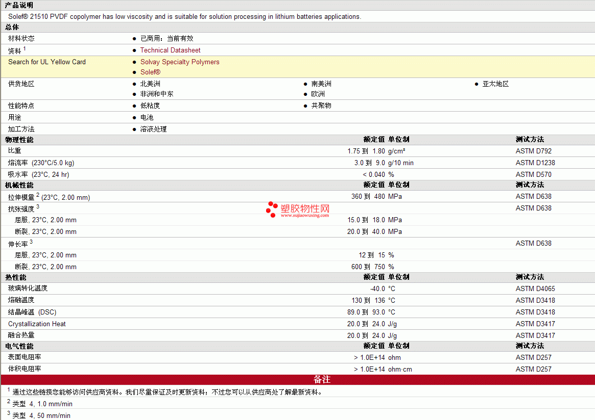Click the ASTM D4065 test method
This screenshot has width=595, height=420.
point(535,289)
